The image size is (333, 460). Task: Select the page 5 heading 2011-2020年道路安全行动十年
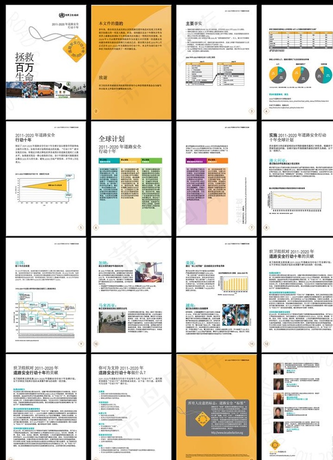point(35,137)
